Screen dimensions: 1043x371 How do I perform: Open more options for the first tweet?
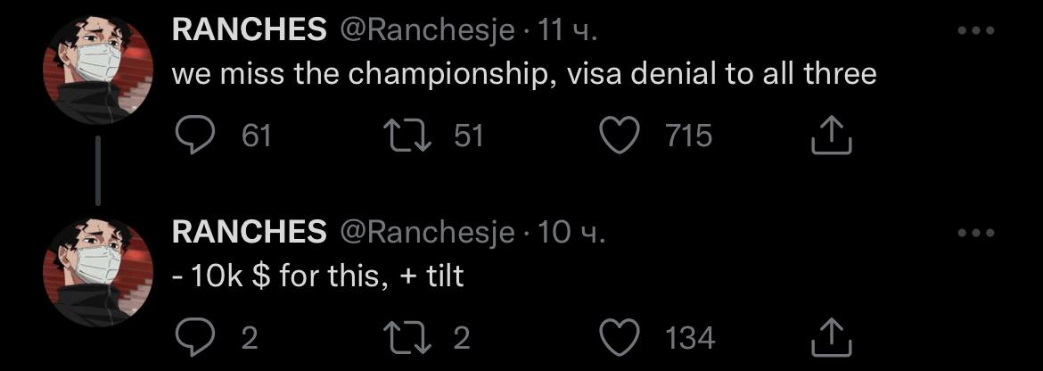click(975, 30)
